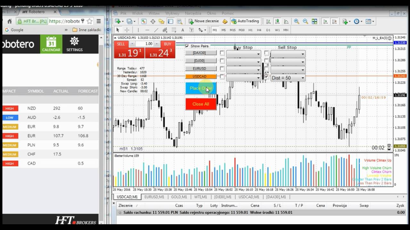This screenshot has height=230, width=410.
Task: Toggle the Market Watch window icon
Action: click(x=144, y=21)
